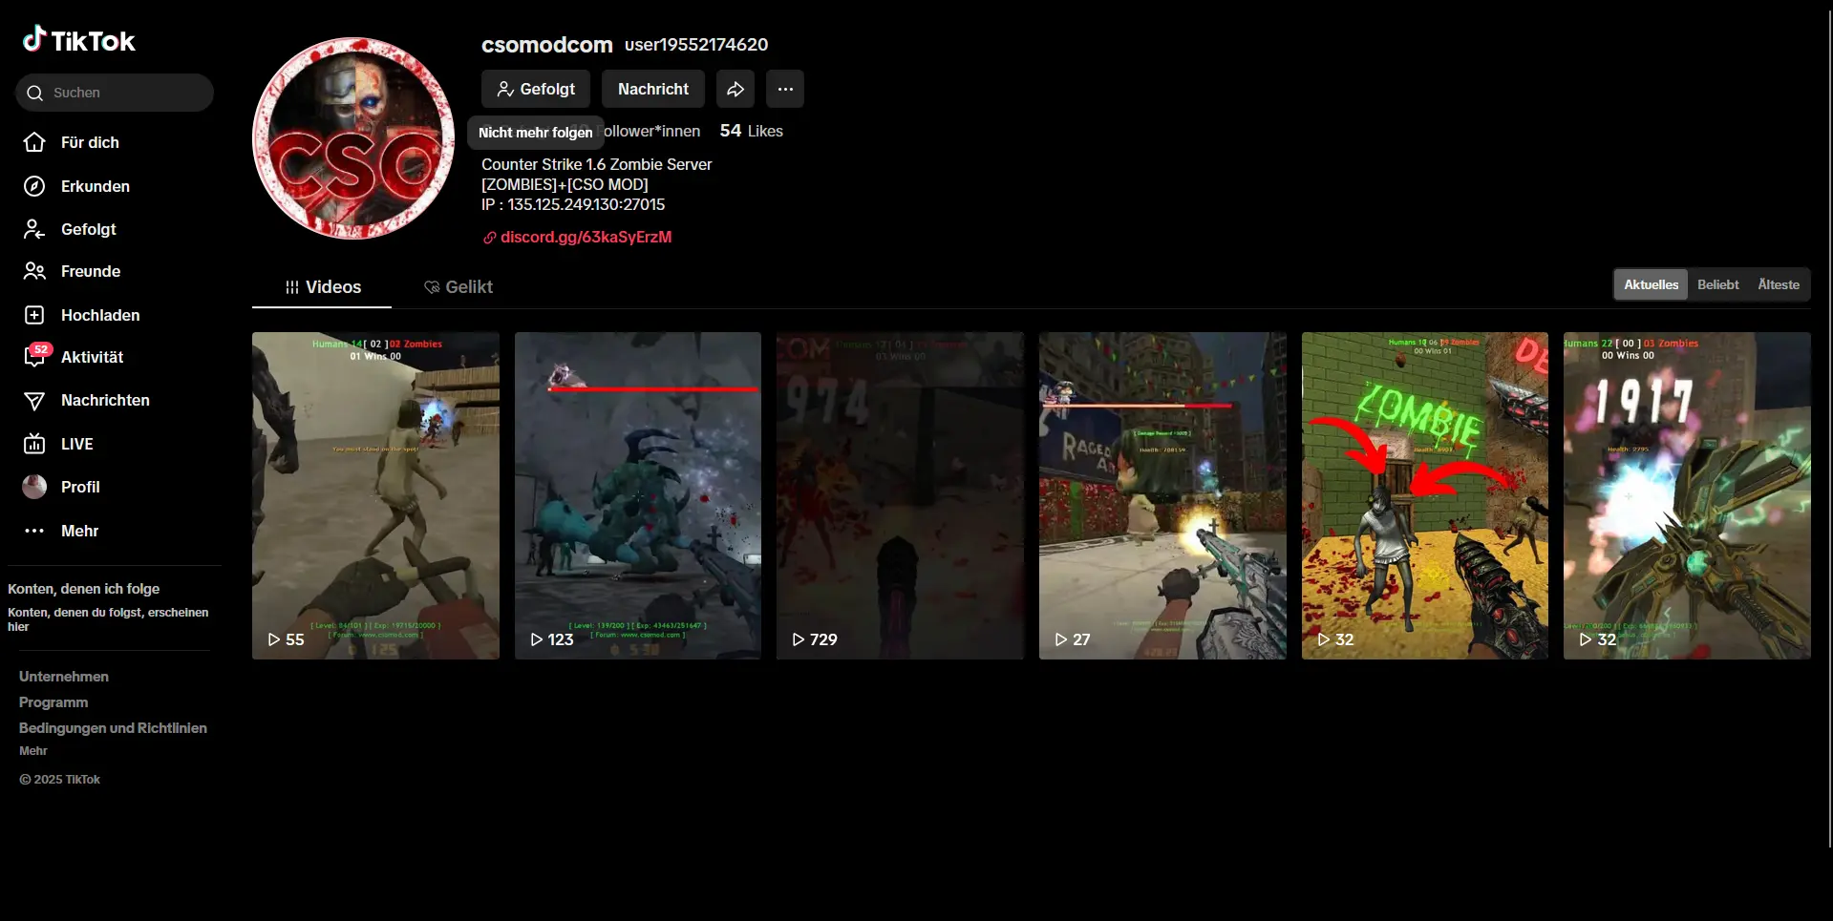
Task: Go to LIVE section
Action: click(76, 444)
